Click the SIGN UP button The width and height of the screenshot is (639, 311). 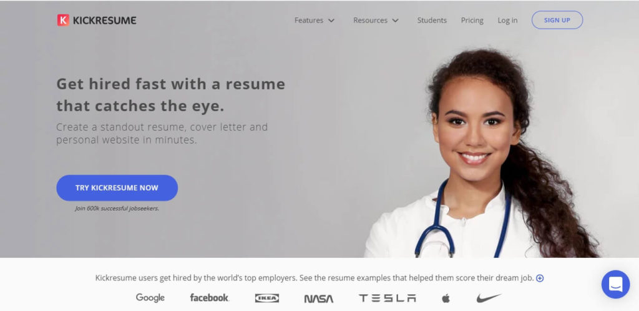click(x=557, y=20)
